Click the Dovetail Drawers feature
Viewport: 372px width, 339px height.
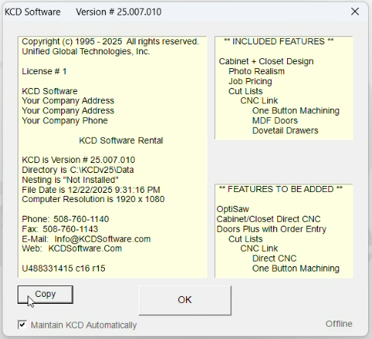pos(286,131)
